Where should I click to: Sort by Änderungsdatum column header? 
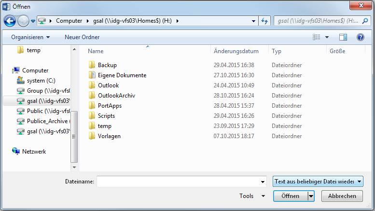(236, 51)
